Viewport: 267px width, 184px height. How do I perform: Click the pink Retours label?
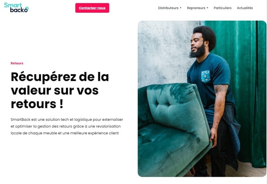[17, 63]
